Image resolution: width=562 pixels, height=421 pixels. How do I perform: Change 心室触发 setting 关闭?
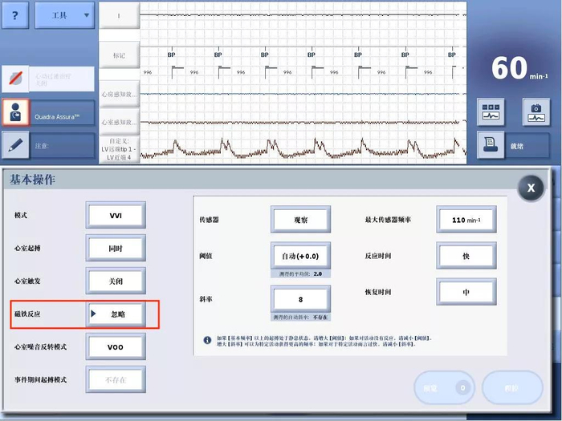click(116, 281)
